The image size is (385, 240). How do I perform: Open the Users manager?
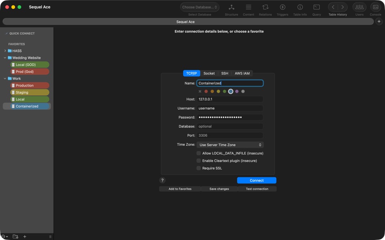pos(359,9)
